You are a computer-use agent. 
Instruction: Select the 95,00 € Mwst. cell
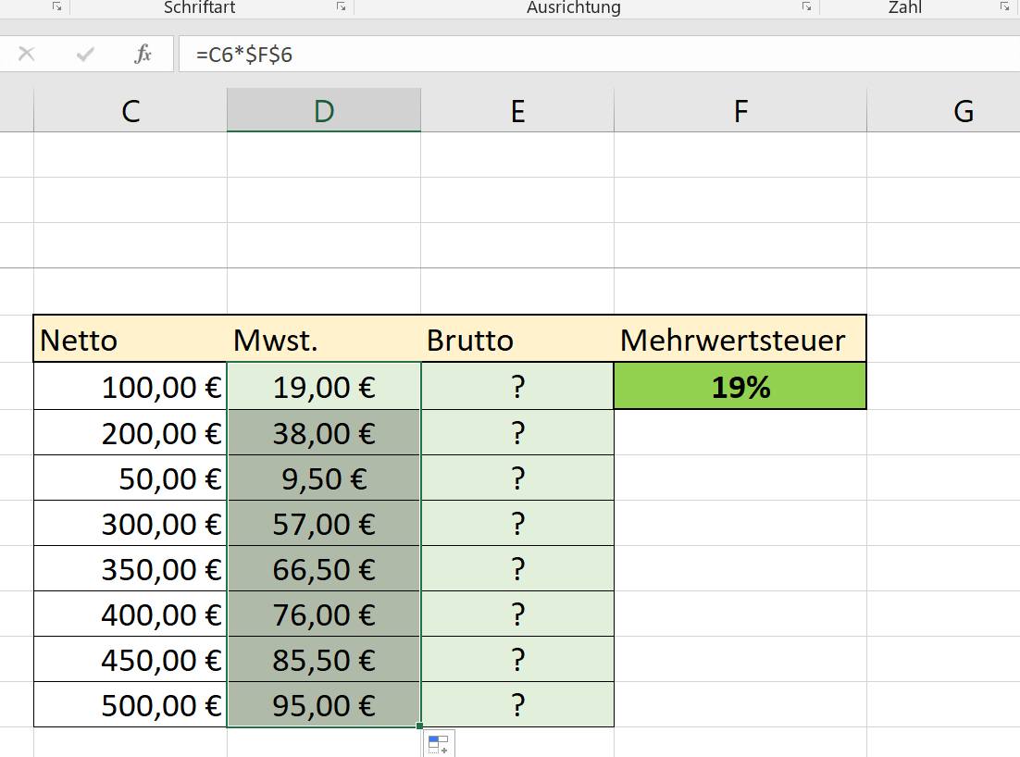pyautogui.click(x=324, y=704)
